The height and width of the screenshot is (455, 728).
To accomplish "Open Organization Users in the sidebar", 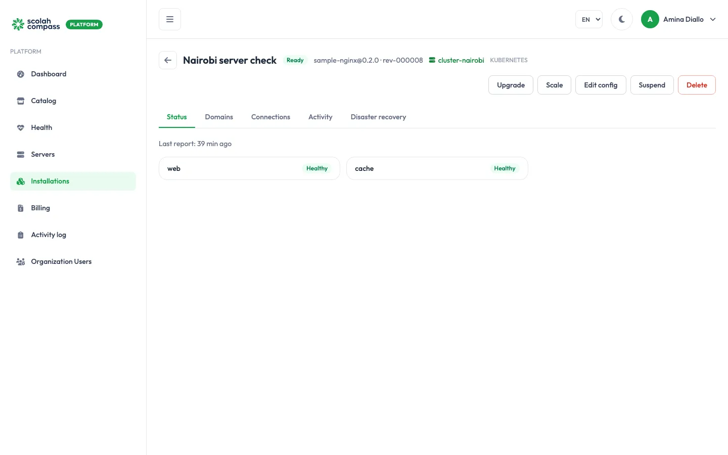I will click(x=73, y=262).
